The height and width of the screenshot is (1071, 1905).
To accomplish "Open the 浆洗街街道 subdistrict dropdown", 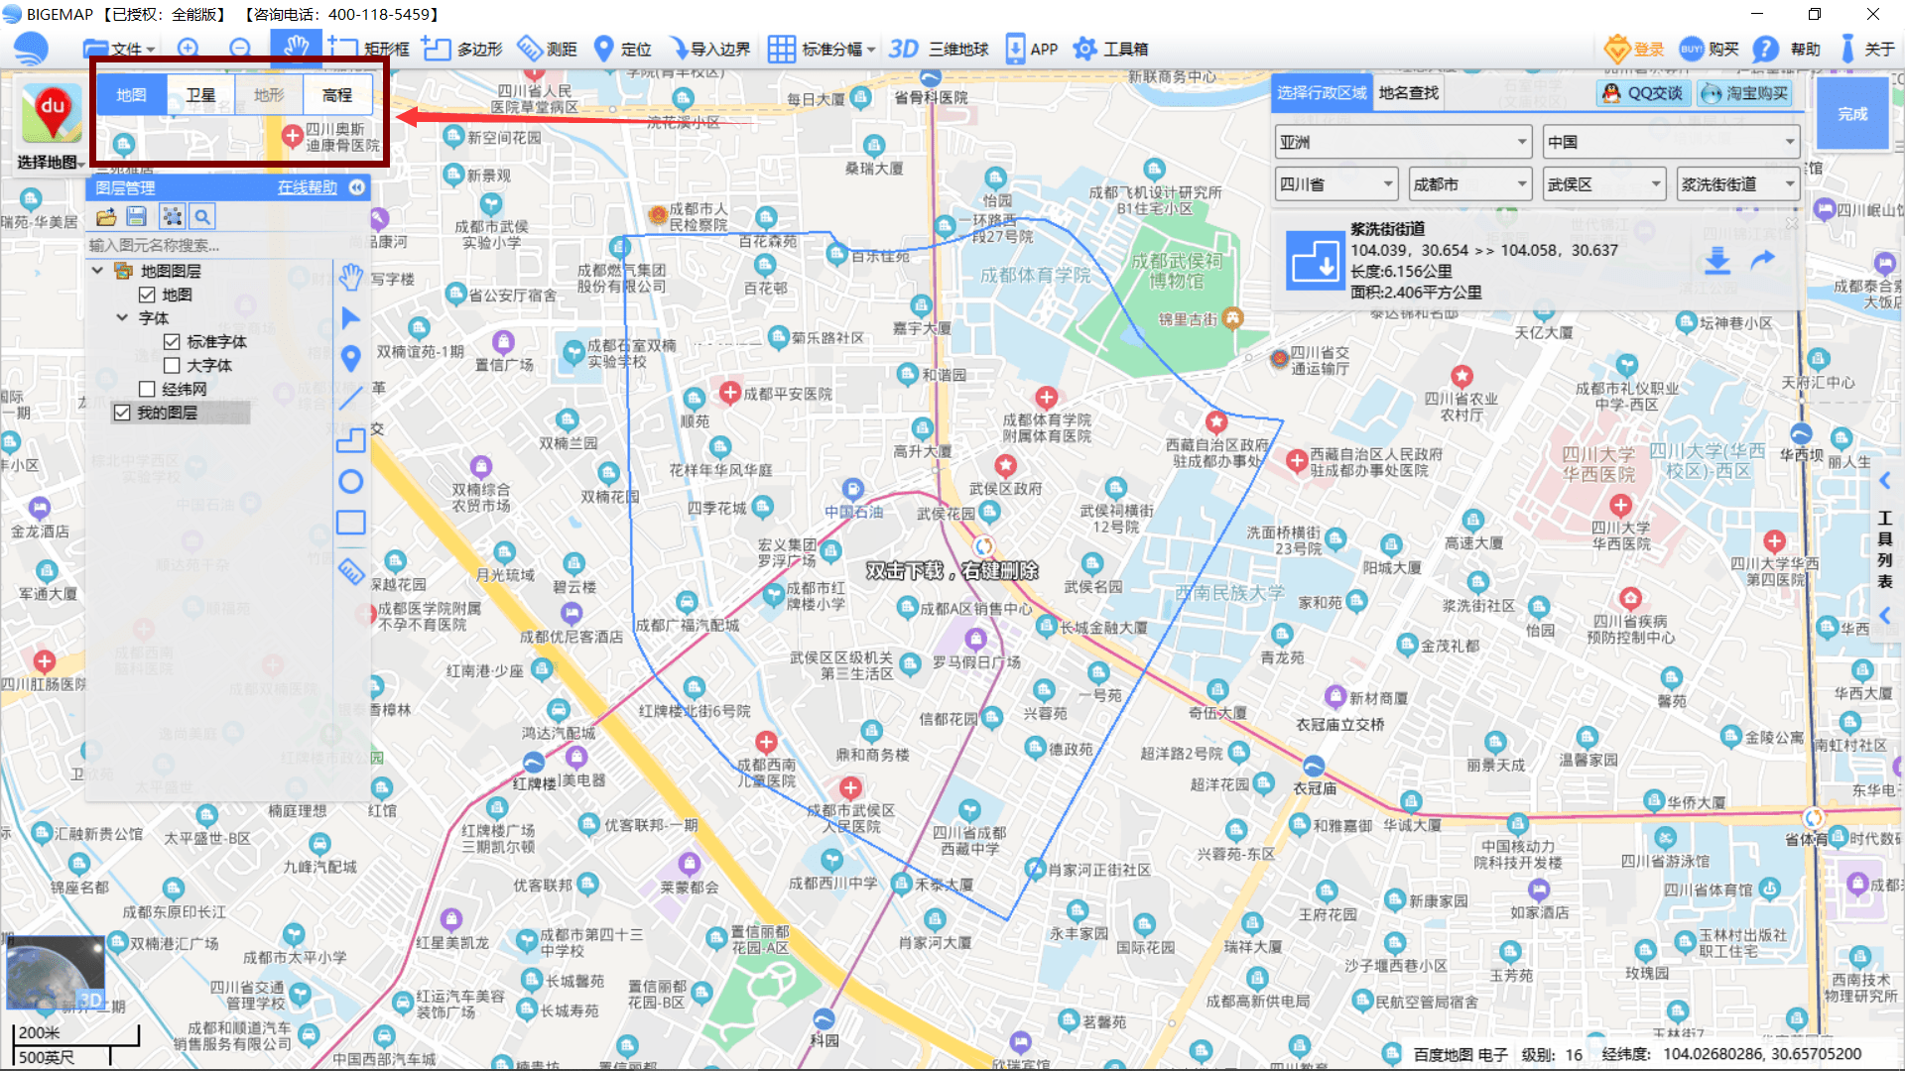I will tap(1738, 183).
